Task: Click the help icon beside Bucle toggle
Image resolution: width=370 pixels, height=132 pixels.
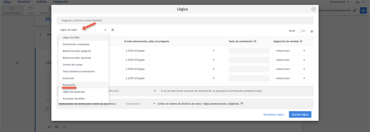Action: [312, 31]
